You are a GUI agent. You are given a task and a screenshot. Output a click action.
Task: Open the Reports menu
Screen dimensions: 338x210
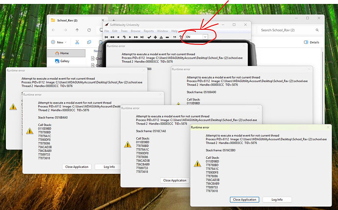tap(149, 31)
